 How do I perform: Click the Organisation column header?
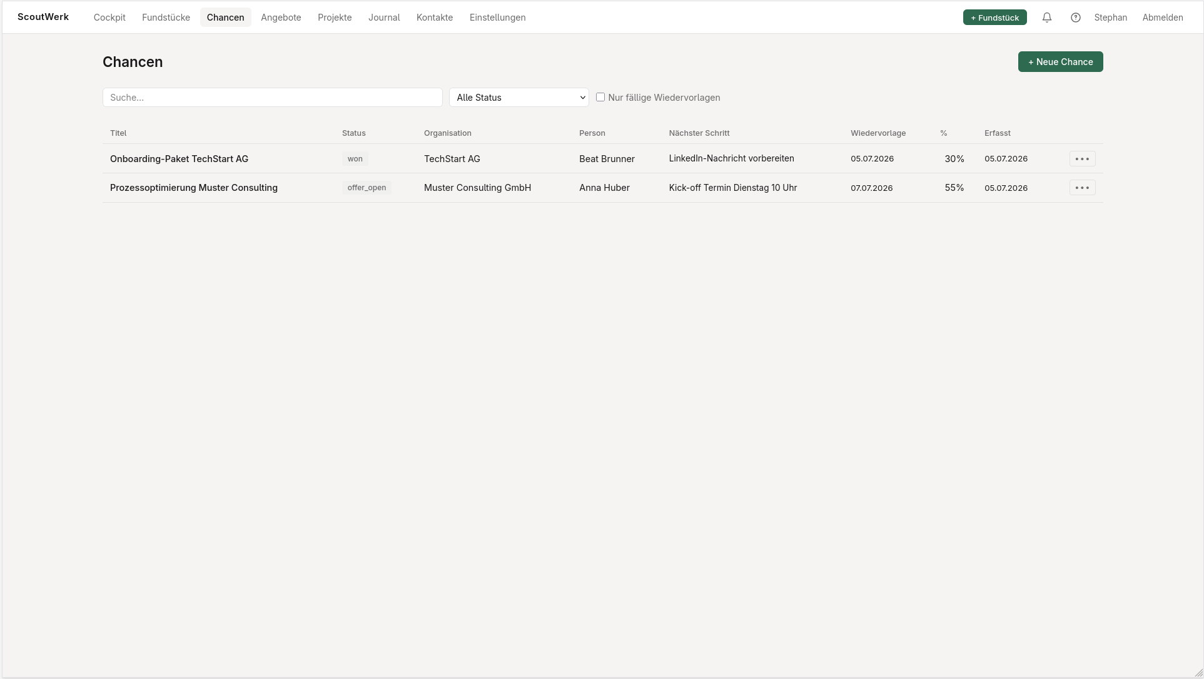click(x=448, y=133)
